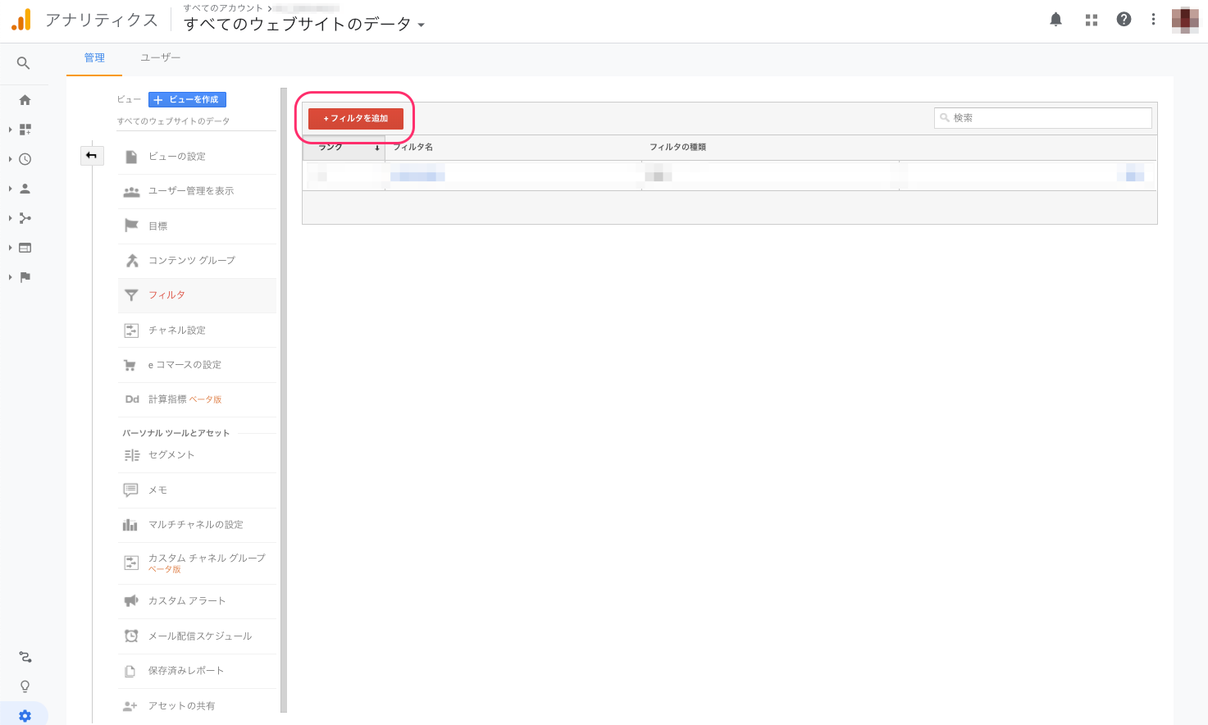Switch to the ユーザー tab
This screenshot has height=725, width=1208.
tap(160, 58)
